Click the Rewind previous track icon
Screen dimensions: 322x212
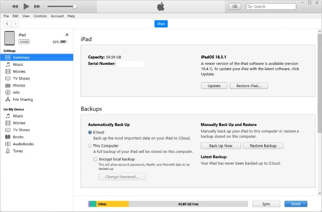15,6
